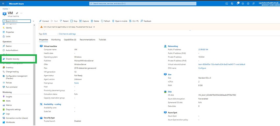The height and width of the screenshot is (126, 280).
Task: Delete the virtual machine
Action: point(95,21)
